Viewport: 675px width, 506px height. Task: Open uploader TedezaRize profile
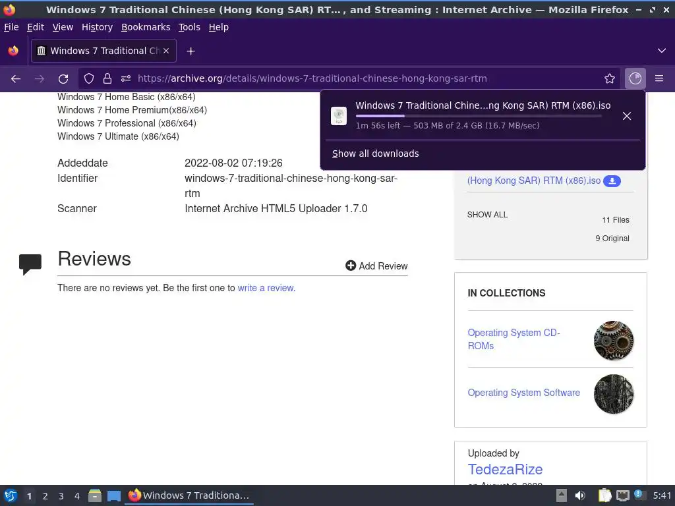pyautogui.click(x=505, y=469)
